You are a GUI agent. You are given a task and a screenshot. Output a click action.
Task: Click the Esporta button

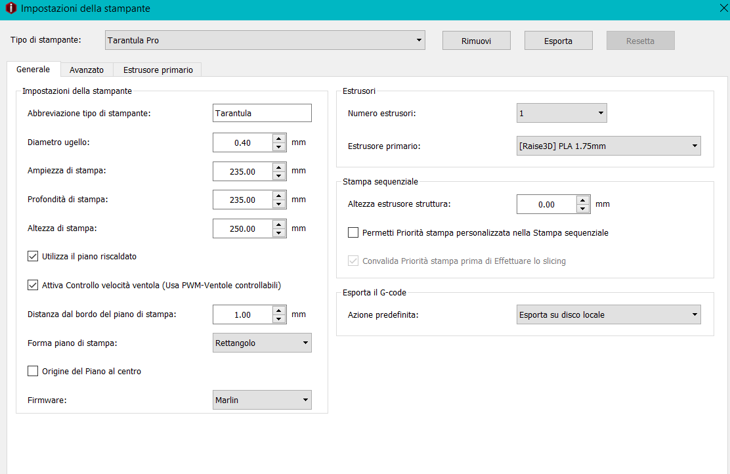(x=558, y=41)
